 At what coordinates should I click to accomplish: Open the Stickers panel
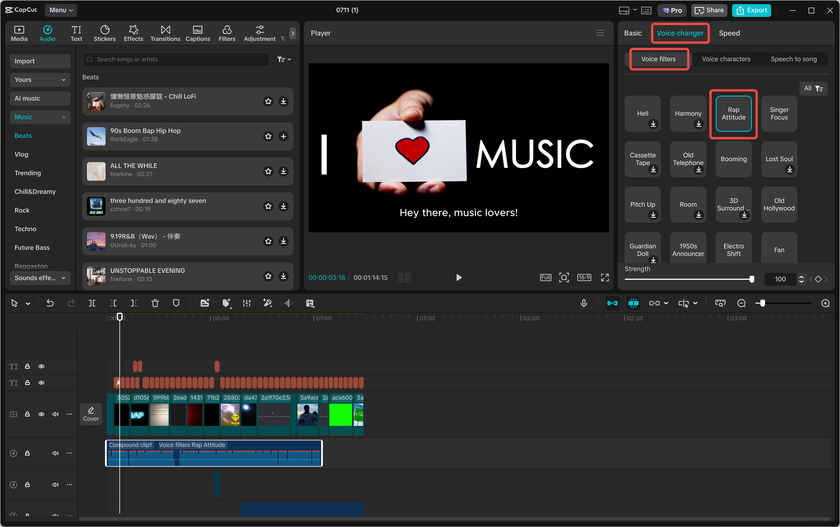pyautogui.click(x=104, y=33)
